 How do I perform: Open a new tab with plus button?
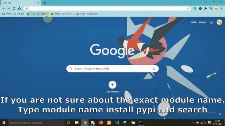coord(45,3)
